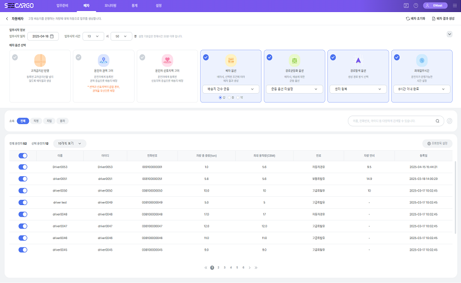Click the 교차금지선 반영 option icon

pyautogui.click(x=40, y=61)
